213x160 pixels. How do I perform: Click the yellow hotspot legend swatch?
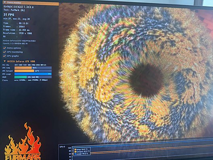pyautogui.click(x=75, y=152)
